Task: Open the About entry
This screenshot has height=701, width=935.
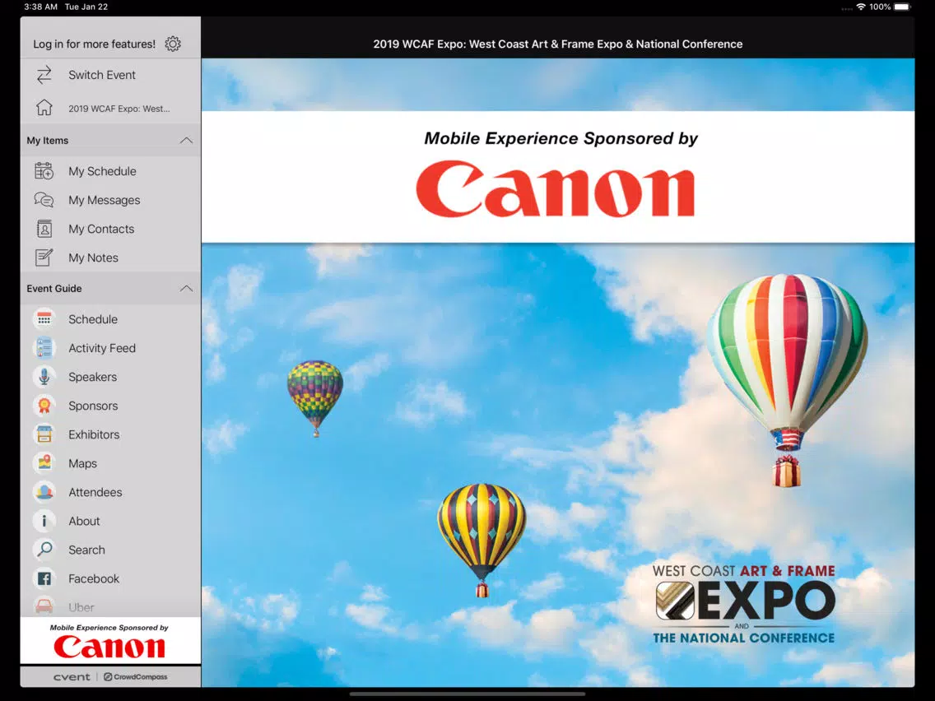Action: (110, 521)
